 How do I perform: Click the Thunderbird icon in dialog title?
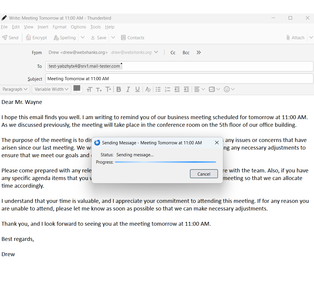[97, 143]
